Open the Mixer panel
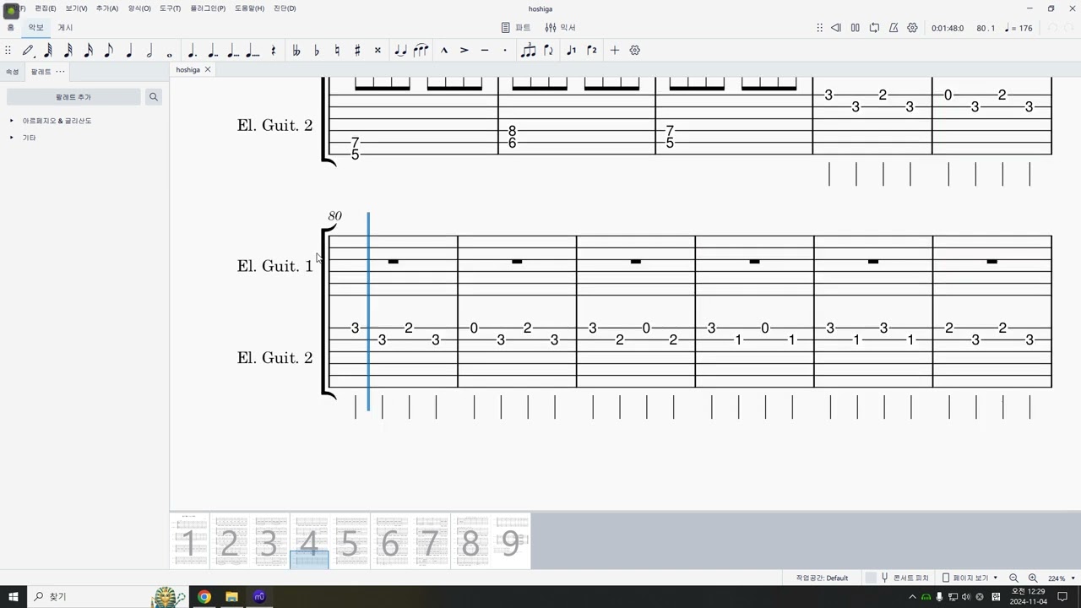This screenshot has width=1081, height=608. click(x=560, y=28)
